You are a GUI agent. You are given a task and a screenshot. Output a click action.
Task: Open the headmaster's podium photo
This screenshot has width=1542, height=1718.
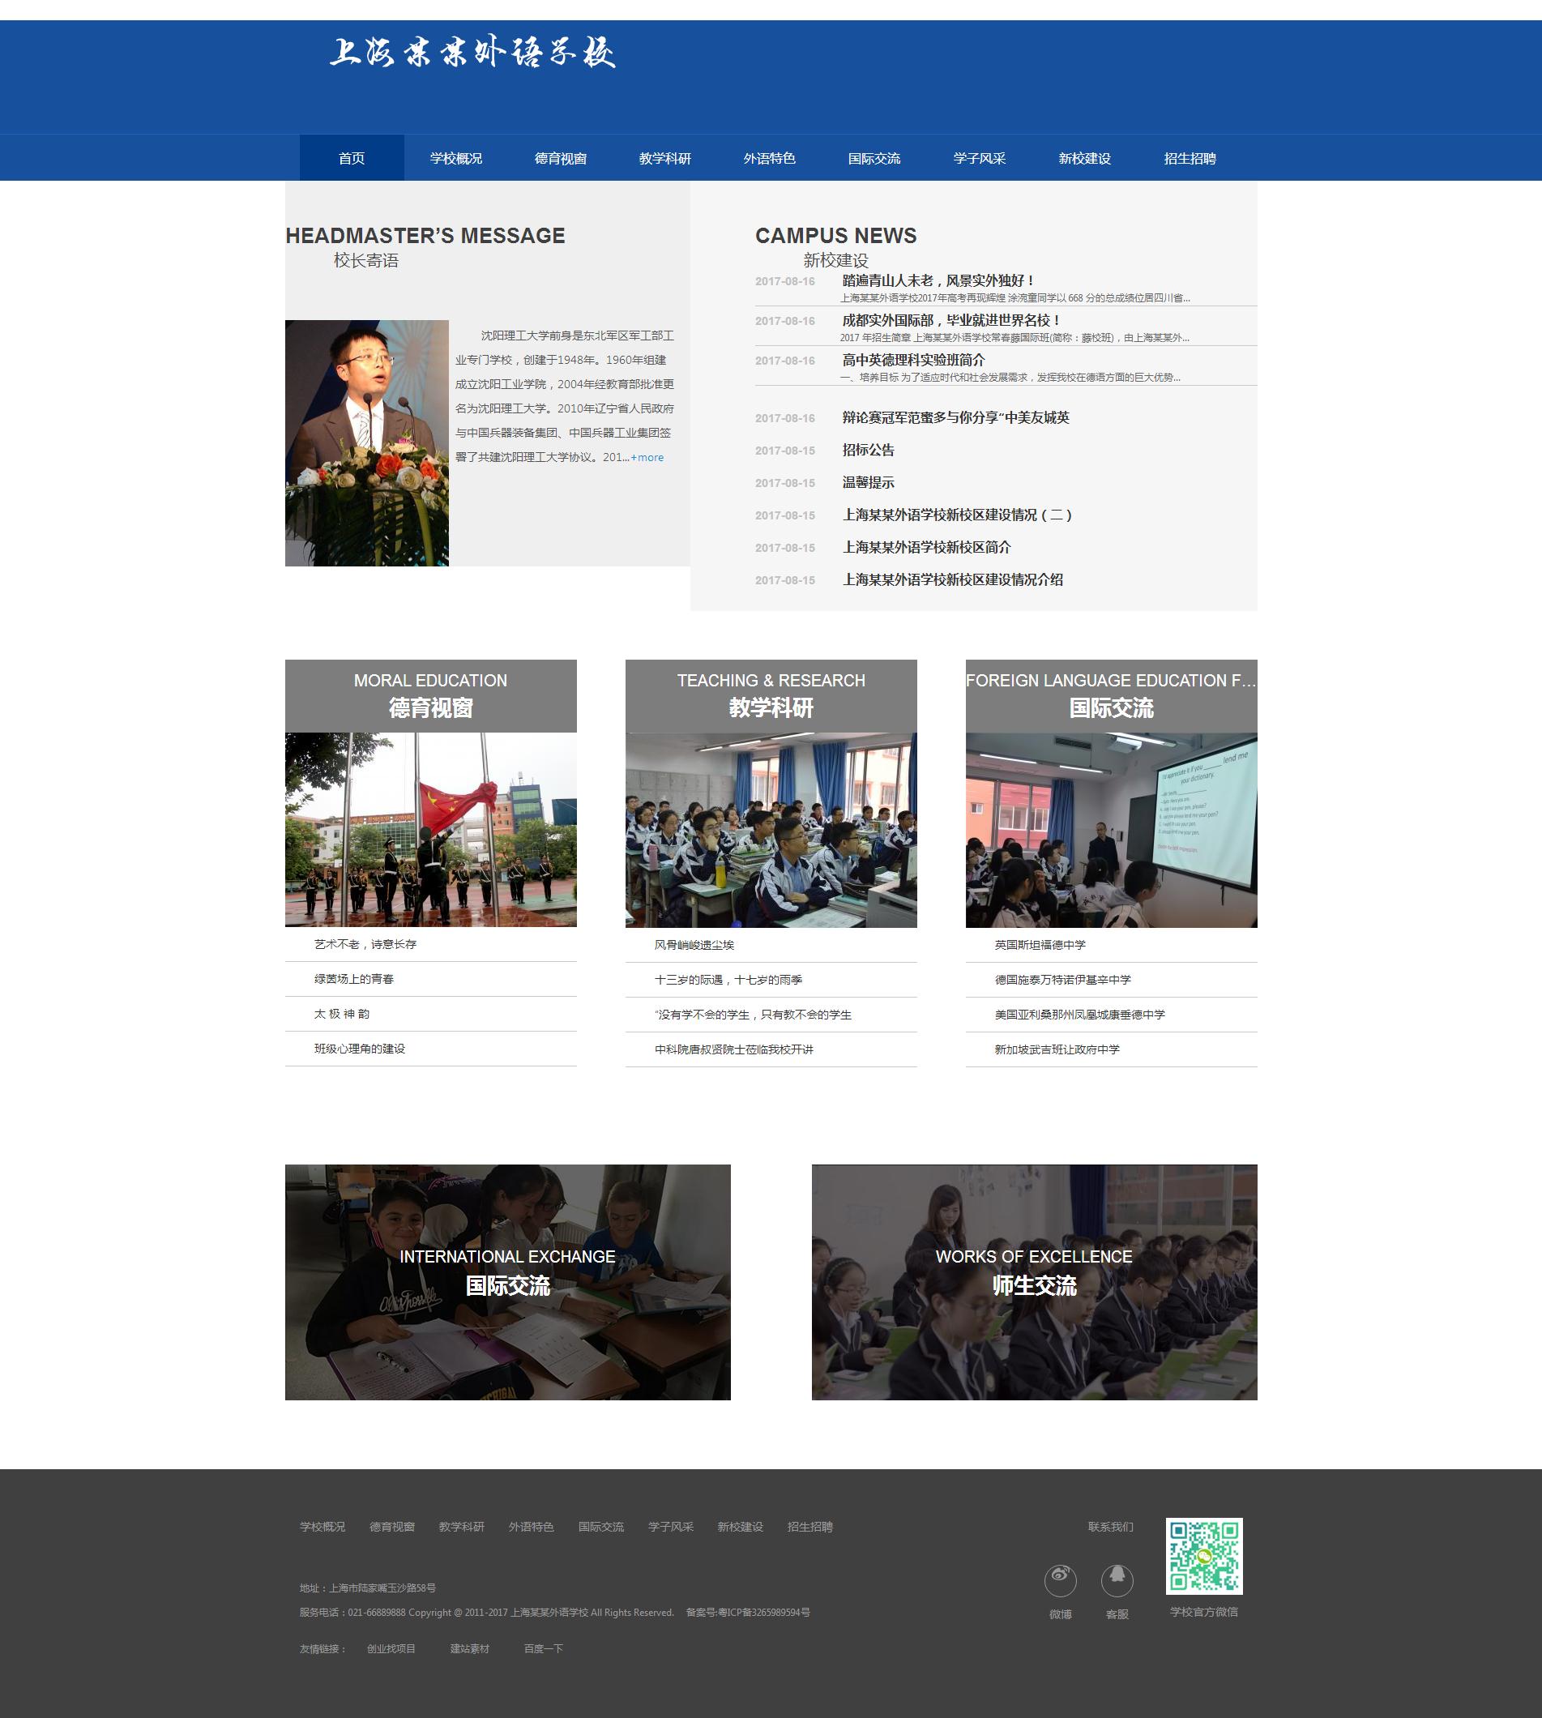click(x=367, y=442)
